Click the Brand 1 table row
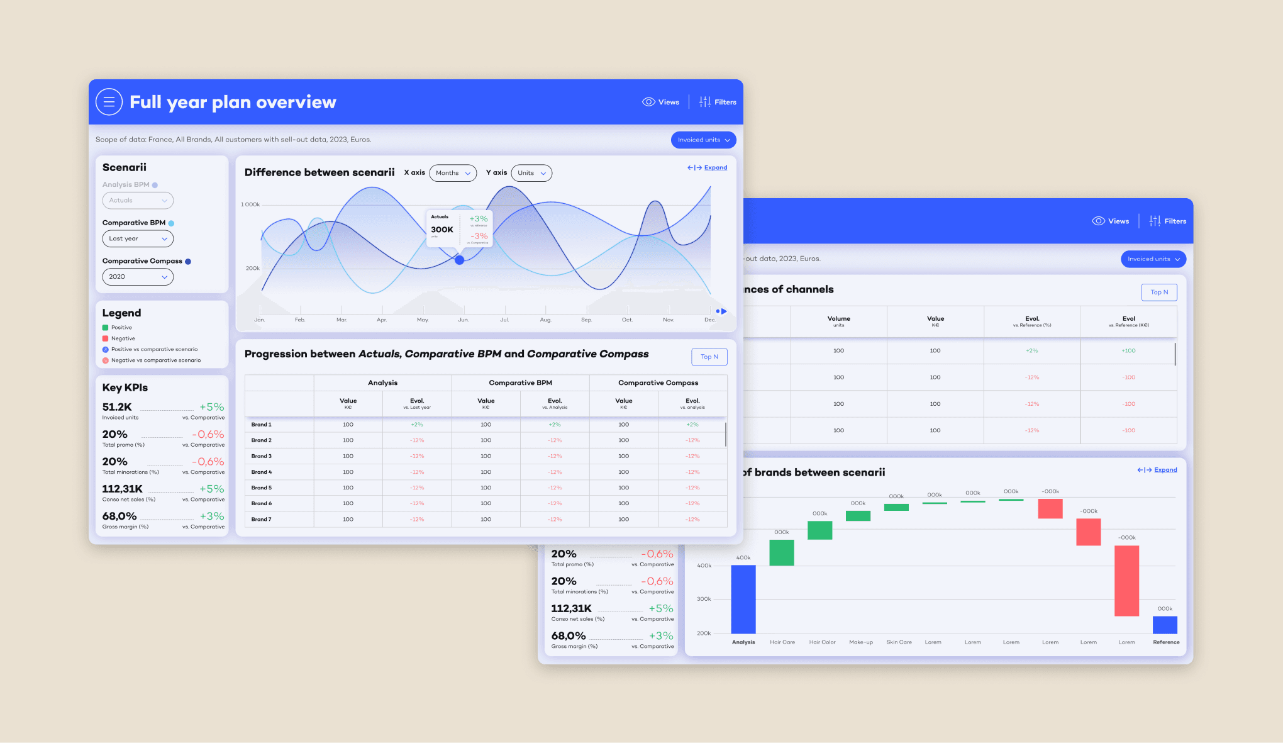1283x743 pixels. click(x=262, y=425)
